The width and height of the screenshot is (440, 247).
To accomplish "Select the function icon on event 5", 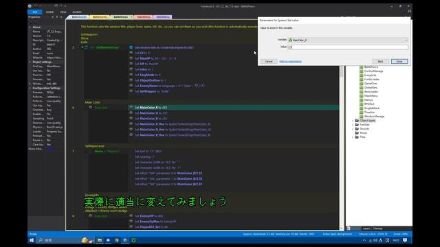I will click(87, 47).
